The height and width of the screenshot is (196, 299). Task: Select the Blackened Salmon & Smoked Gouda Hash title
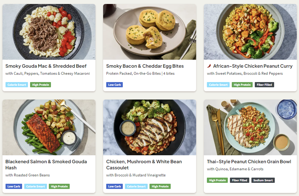[46, 164]
